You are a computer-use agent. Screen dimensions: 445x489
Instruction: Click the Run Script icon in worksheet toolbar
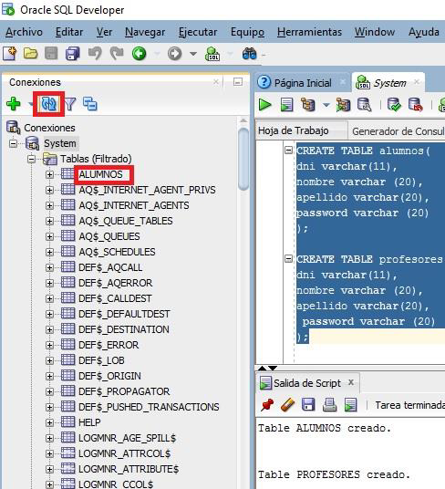point(286,105)
